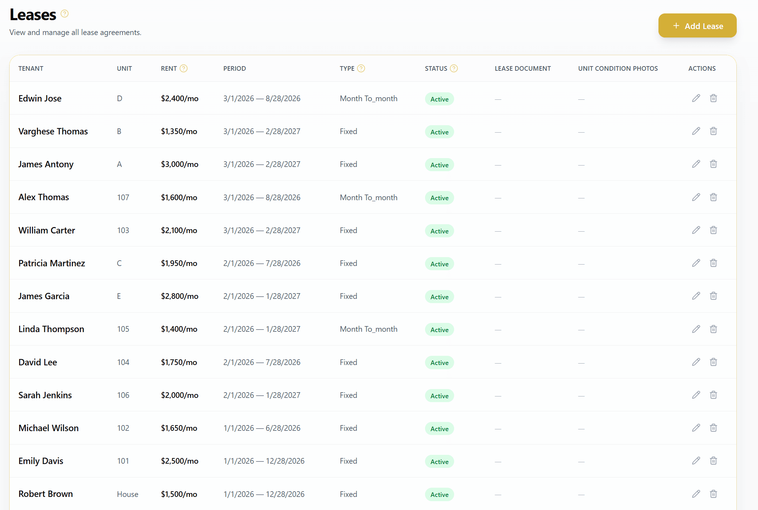The width and height of the screenshot is (758, 510).
Task: Click the TENANT column header
Action: tap(31, 68)
